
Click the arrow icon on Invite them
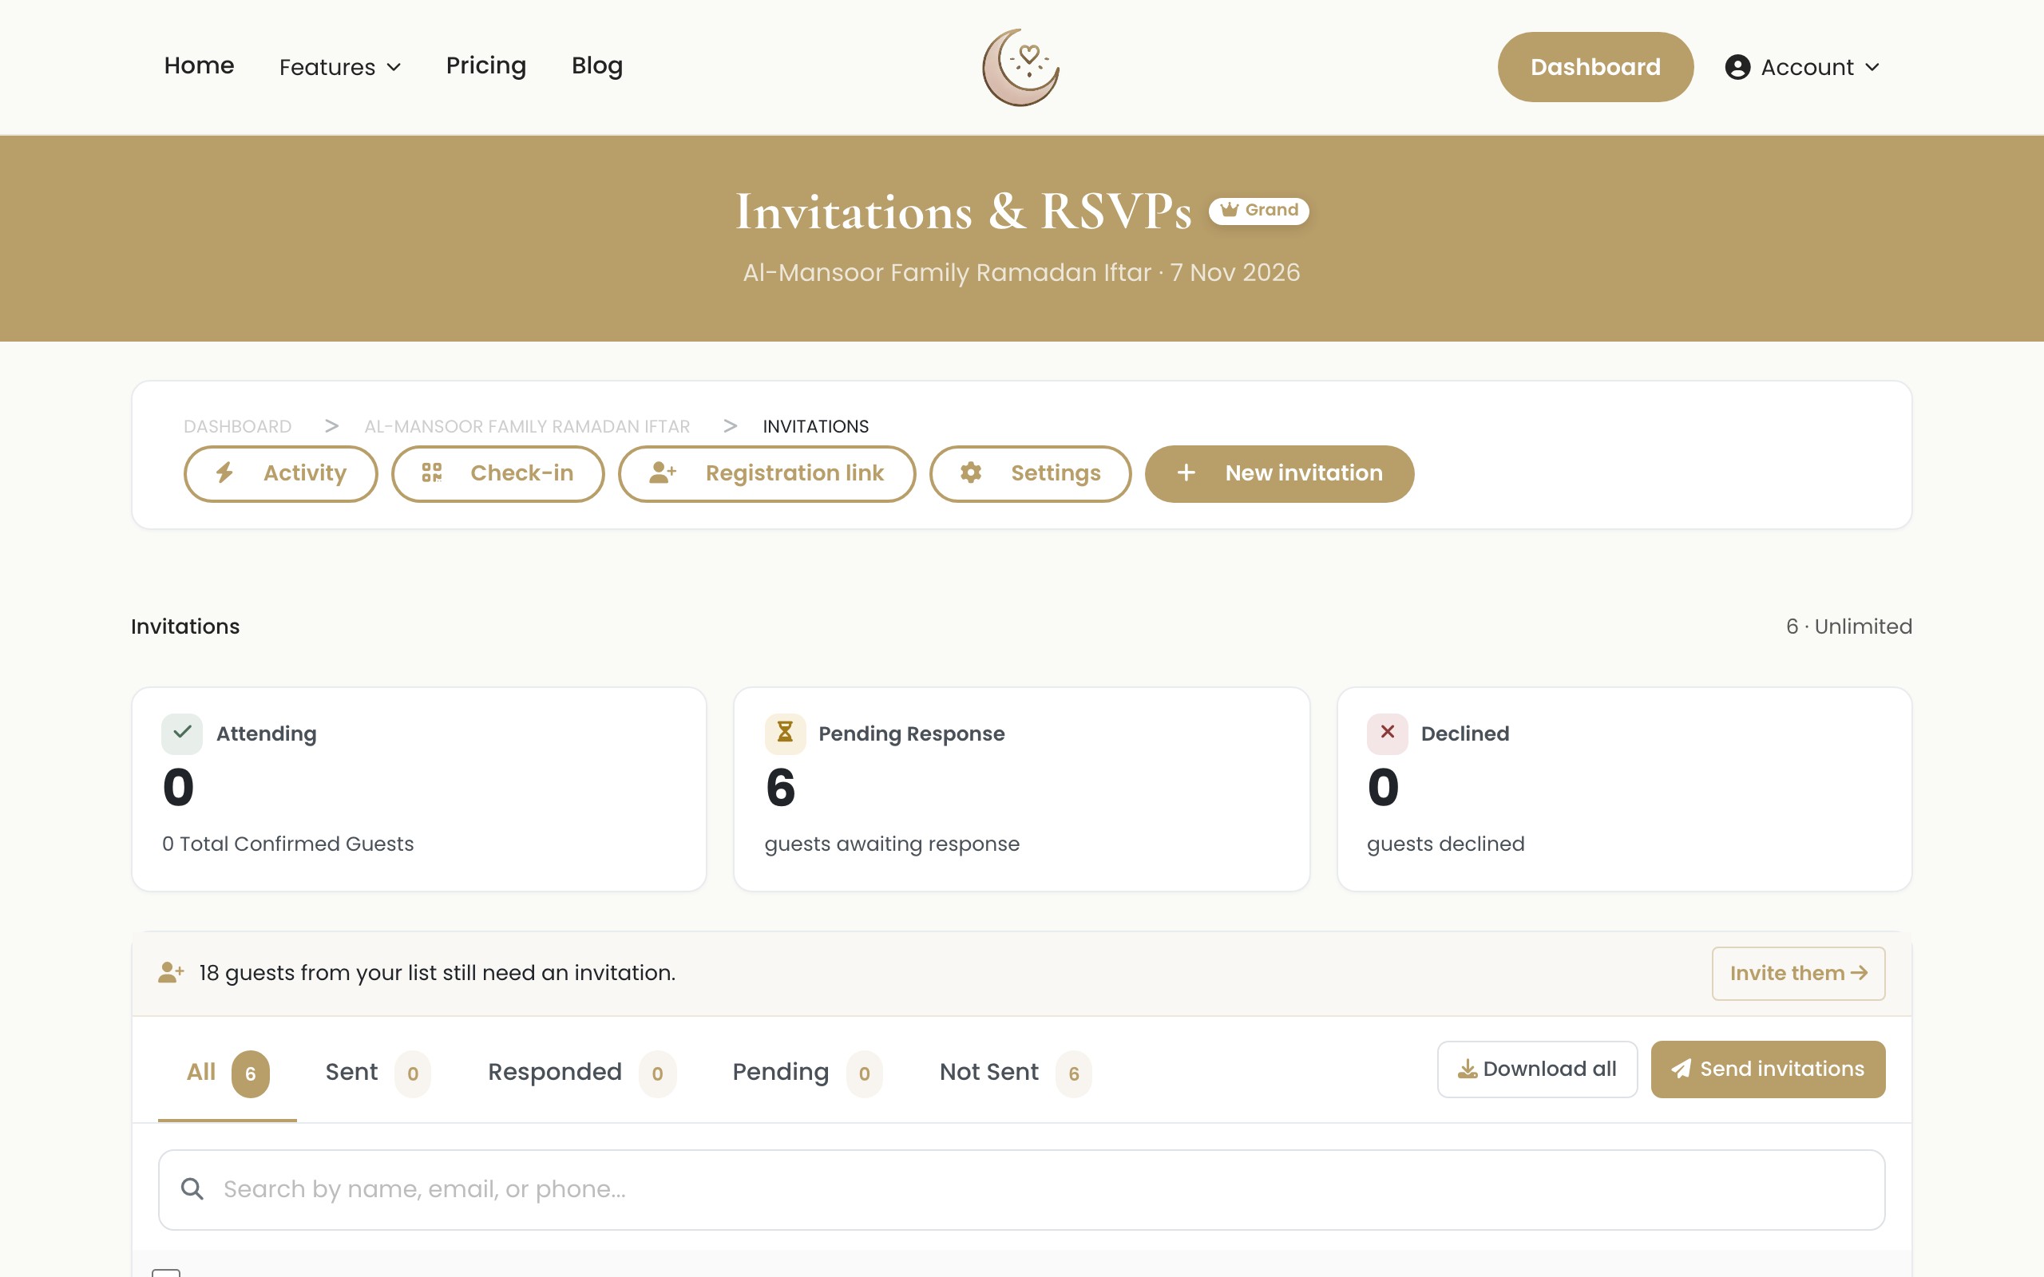[x=1859, y=973]
